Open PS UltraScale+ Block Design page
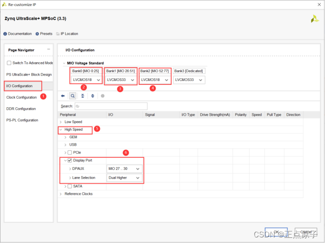 [29, 74]
